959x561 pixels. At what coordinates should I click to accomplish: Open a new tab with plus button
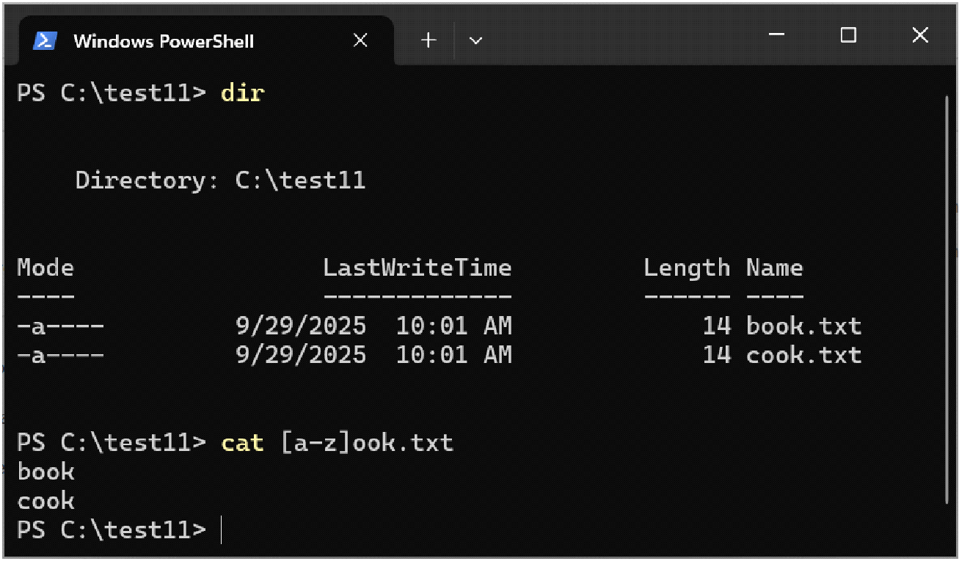pyautogui.click(x=429, y=40)
